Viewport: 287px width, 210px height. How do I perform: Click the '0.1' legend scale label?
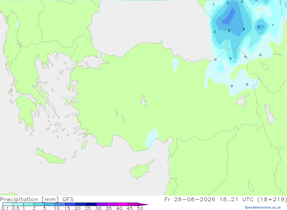point(5,208)
